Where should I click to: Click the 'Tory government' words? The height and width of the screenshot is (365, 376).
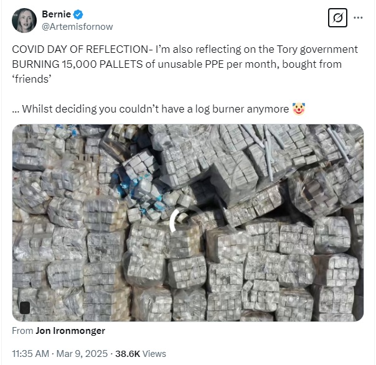click(317, 49)
